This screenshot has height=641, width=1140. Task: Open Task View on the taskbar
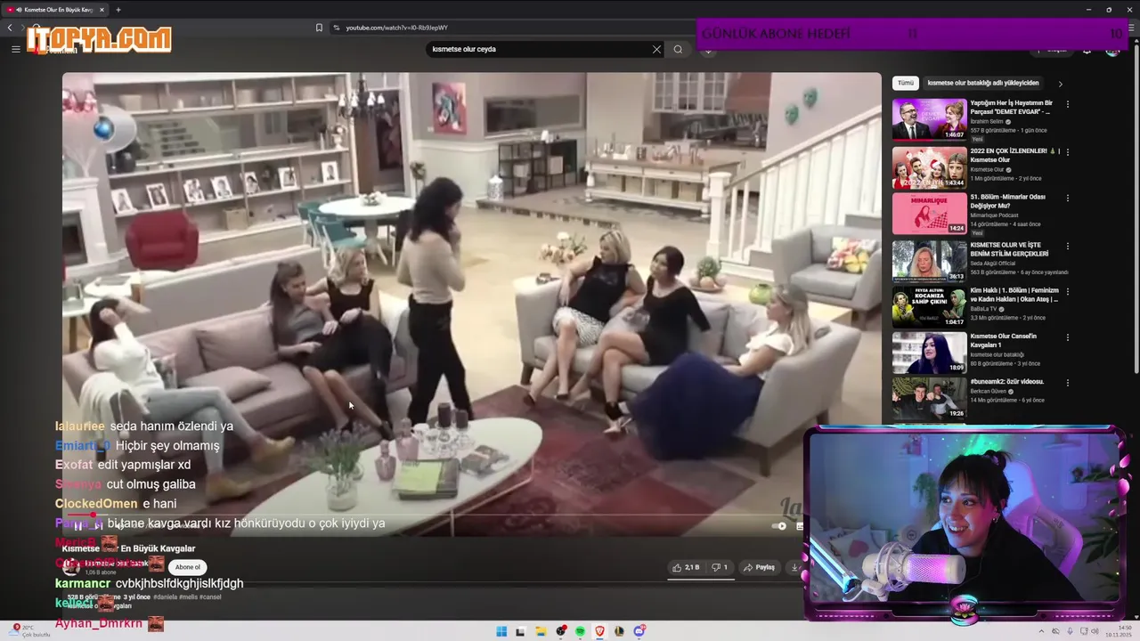click(521, 631)
